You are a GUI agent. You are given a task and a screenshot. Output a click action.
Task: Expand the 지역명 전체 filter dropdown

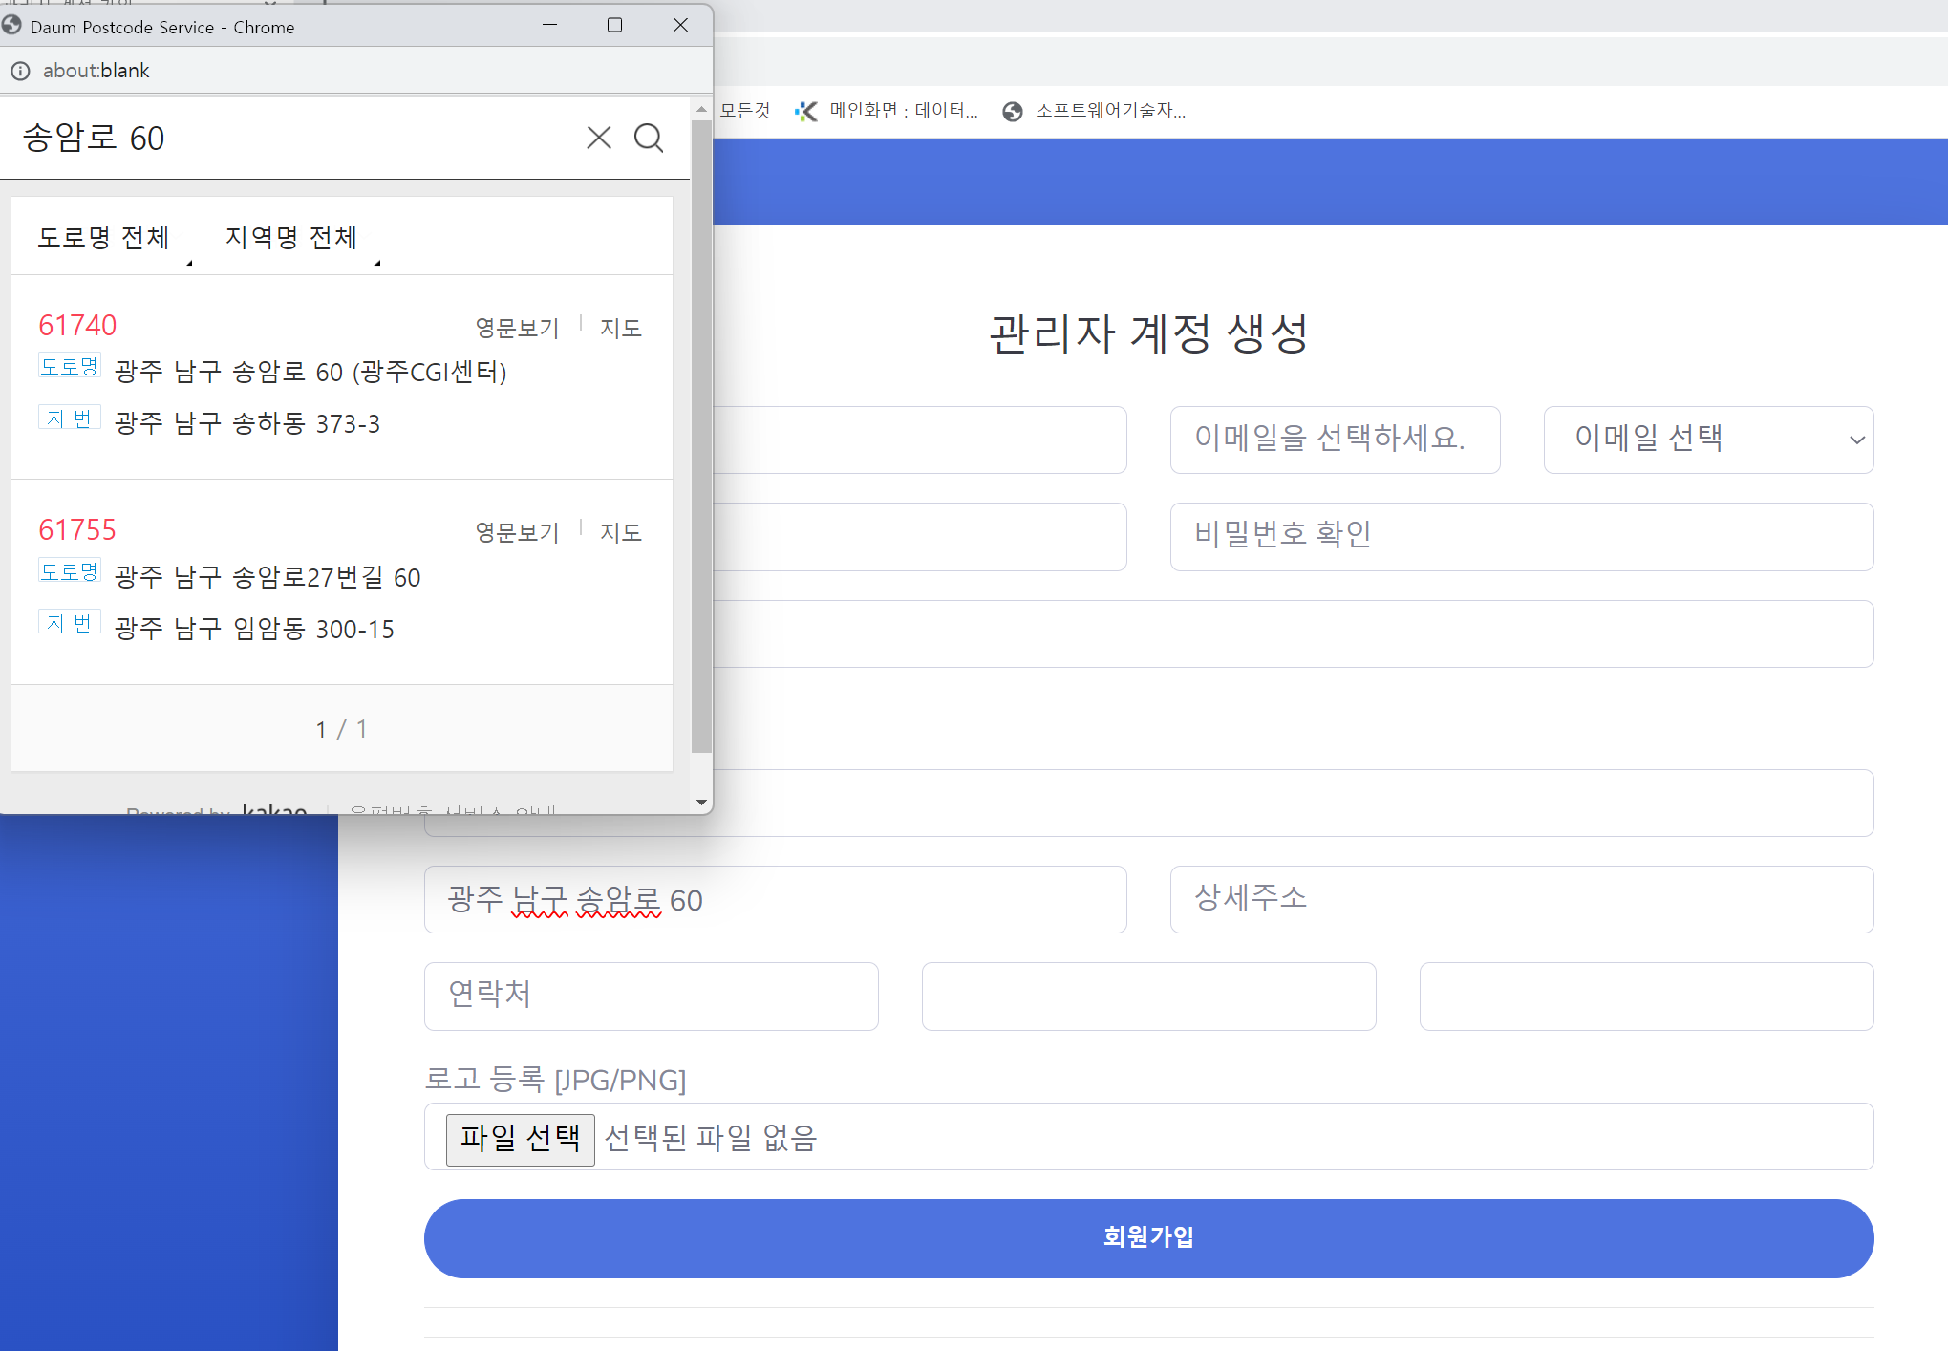(290, 237)
